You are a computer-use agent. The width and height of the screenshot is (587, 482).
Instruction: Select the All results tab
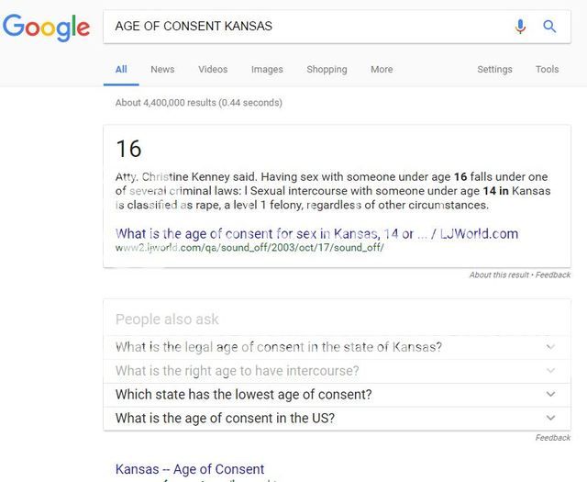click(x=121, y=70)
